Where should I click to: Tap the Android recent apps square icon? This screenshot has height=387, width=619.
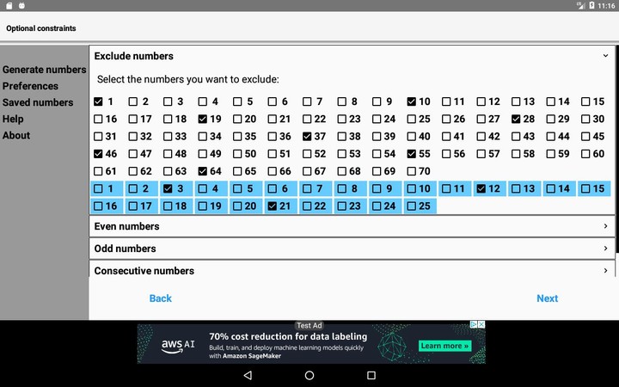pos(371,376)
